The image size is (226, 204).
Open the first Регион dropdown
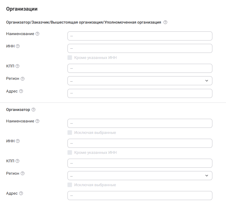point(140,81)
